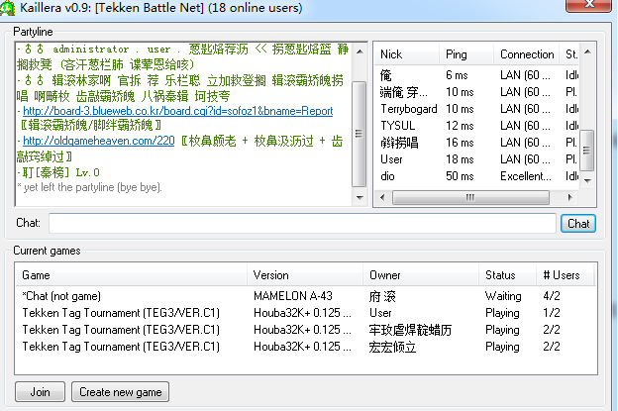Open the oldgameheaven.com/220 link
This screenshot has height=411, width=618.
pyautogui.click(x=98, y=141)
